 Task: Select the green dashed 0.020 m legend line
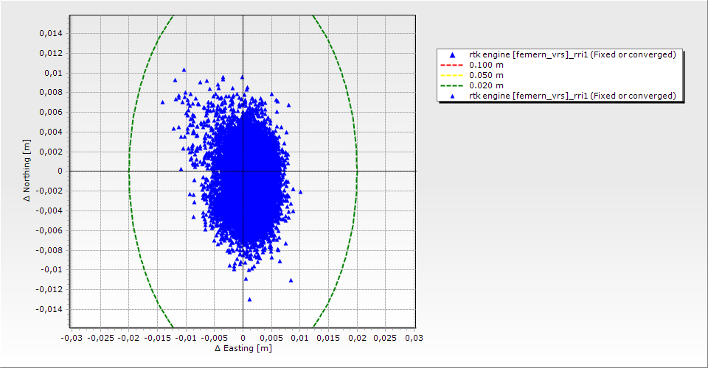coord(452,85)
